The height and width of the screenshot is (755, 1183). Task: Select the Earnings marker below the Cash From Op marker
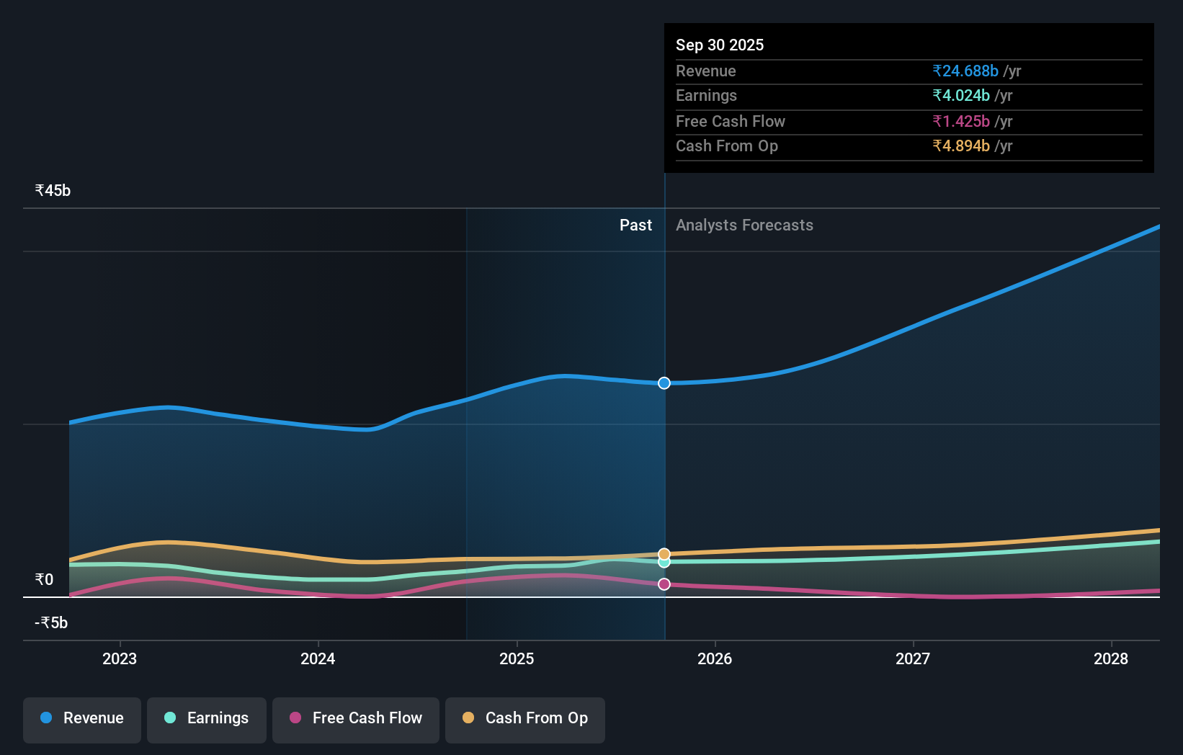tap(664, 563)
